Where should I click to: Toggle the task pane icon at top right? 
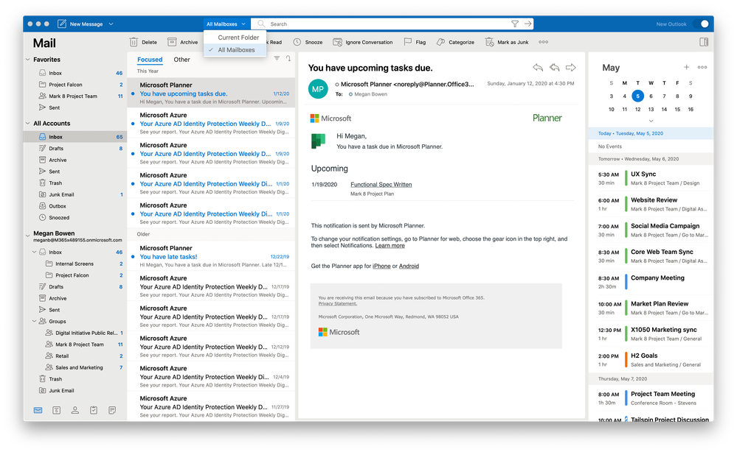pyautogui.click(x=704, y=42)
